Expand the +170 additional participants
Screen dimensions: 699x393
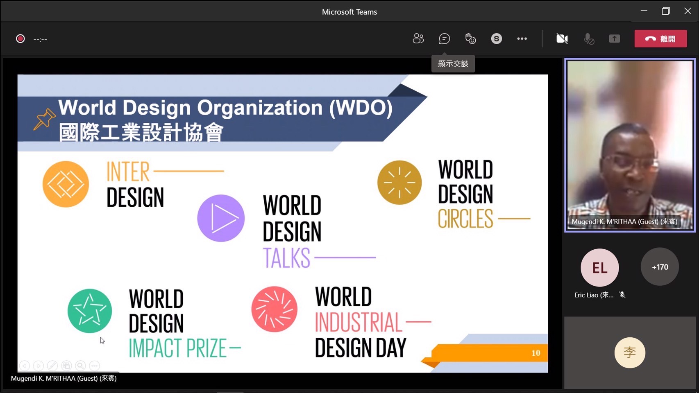pyautogui.click(x=660, y=267)
